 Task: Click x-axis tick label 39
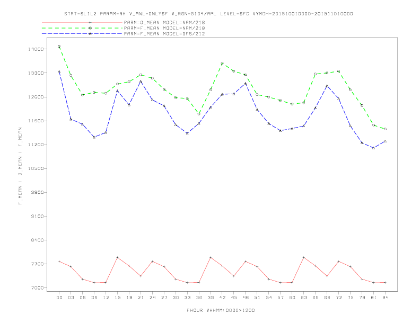[x=211, y=298]
